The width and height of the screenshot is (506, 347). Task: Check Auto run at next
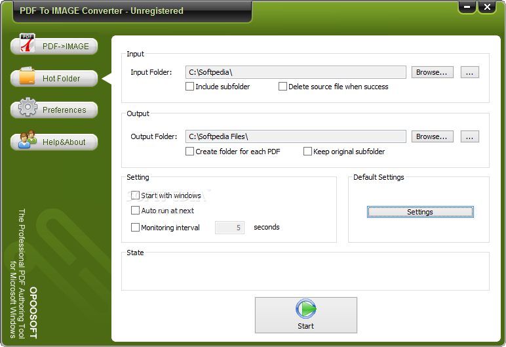pos(135,211)
